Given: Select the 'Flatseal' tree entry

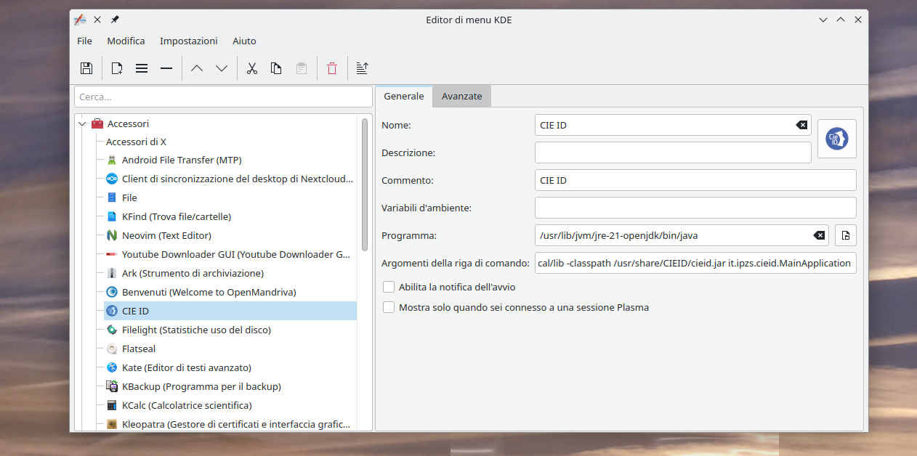Looking at the screenshot, I should pyautogui.click(x=139, y=349).
